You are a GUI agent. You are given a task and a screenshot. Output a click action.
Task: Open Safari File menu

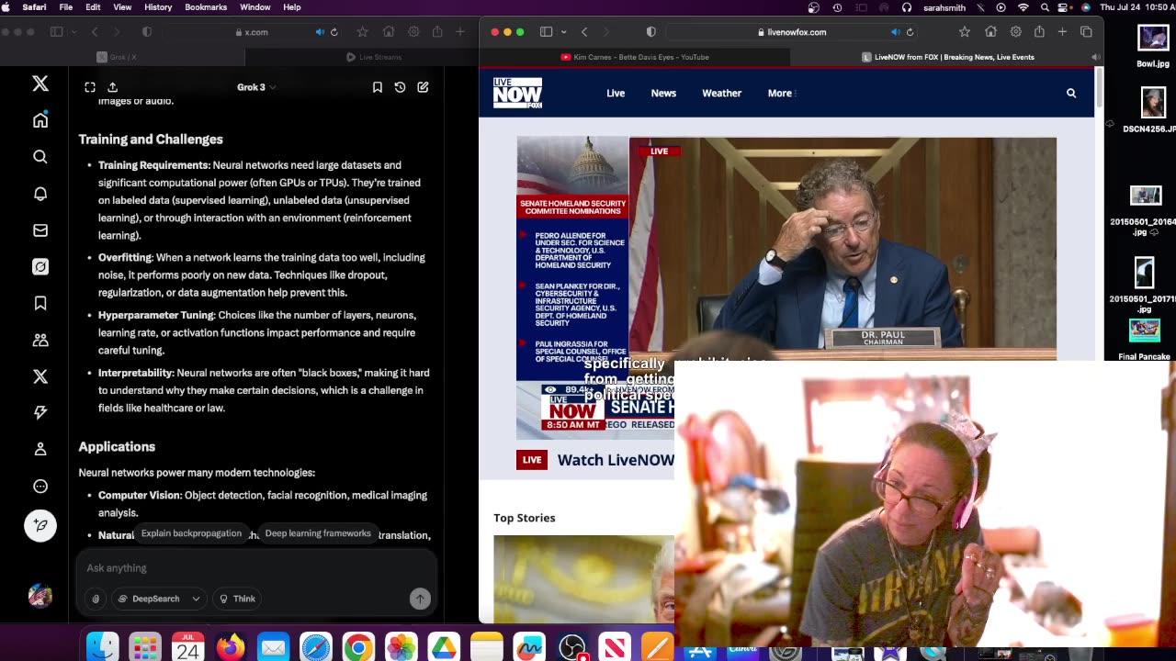click(x=66, y=7)
